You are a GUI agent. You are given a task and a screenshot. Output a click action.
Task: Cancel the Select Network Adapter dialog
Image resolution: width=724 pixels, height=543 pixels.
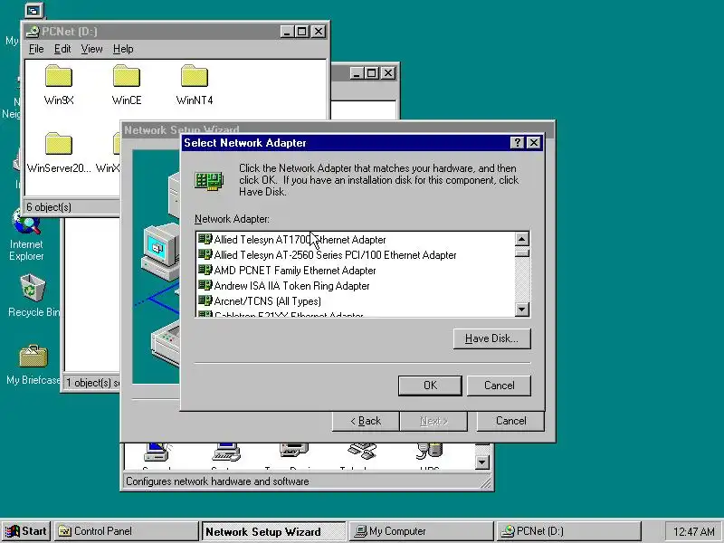pyautogui.click(x=500, y=386)
